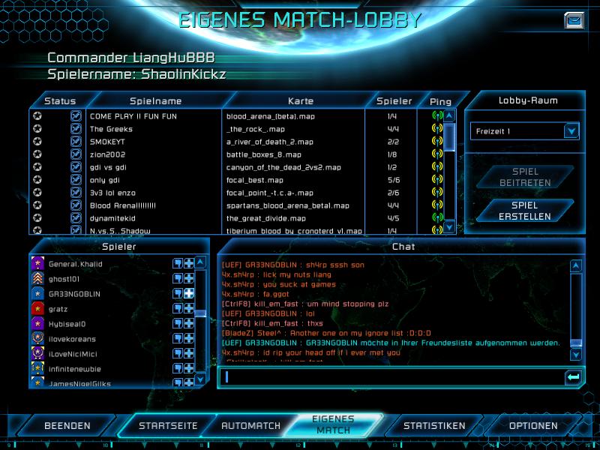Click the plus icon next to GR33NGOBLIN
Screen dimensions: 600x450
click(189, 293)
